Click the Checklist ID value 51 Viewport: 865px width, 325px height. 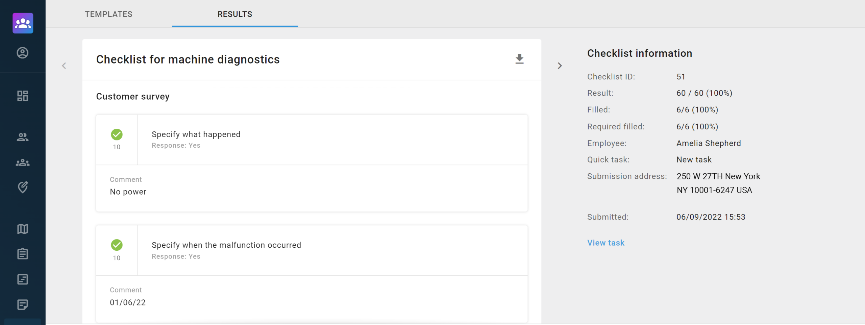coord(681,77)
